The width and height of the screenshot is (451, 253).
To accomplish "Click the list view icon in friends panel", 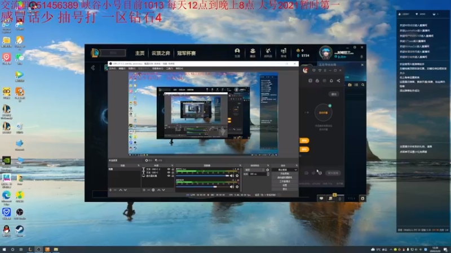I will click(356, 85).
